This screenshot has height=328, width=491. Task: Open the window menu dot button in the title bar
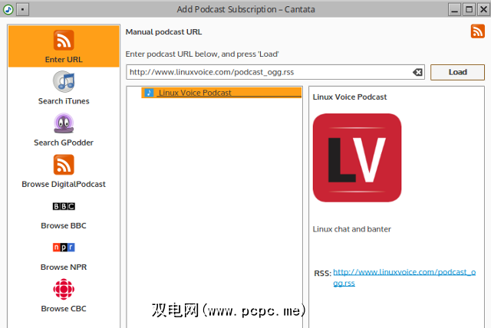pos(22,9)
